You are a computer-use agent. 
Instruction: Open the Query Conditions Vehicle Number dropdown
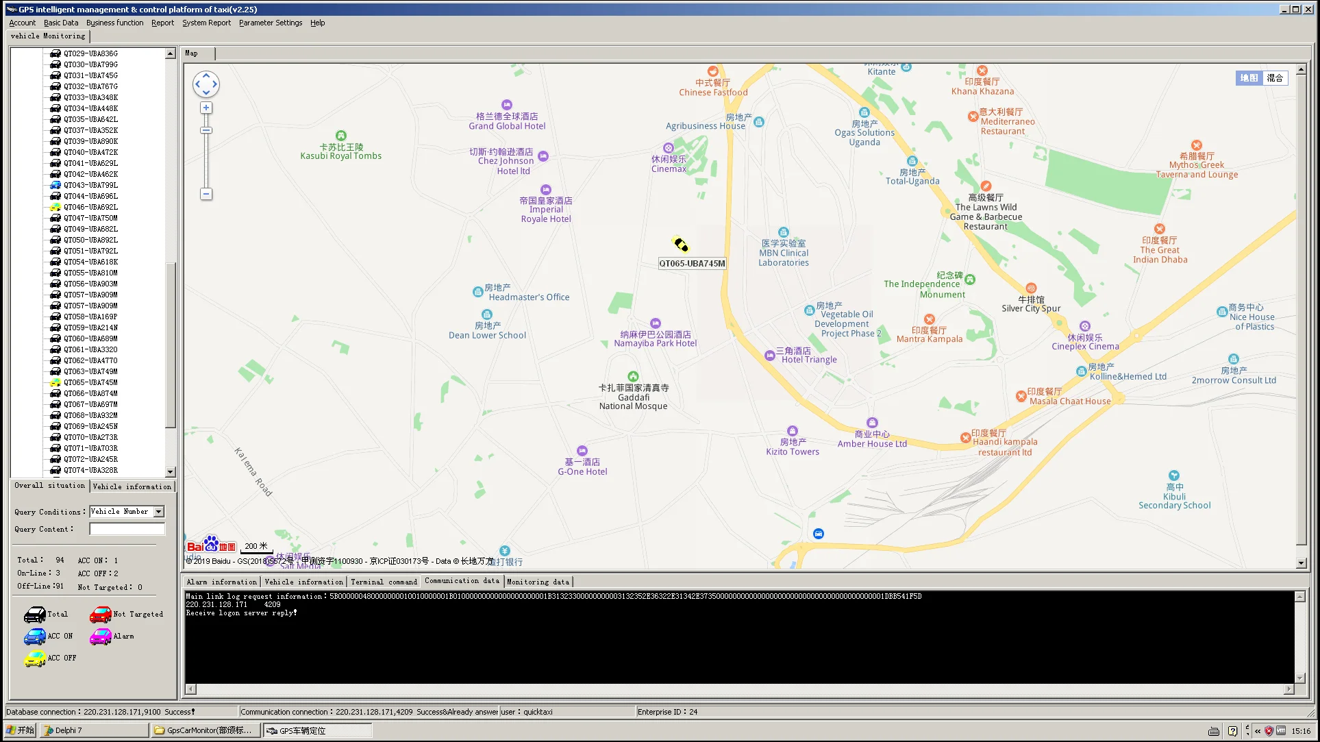click(x=159, y=512)
